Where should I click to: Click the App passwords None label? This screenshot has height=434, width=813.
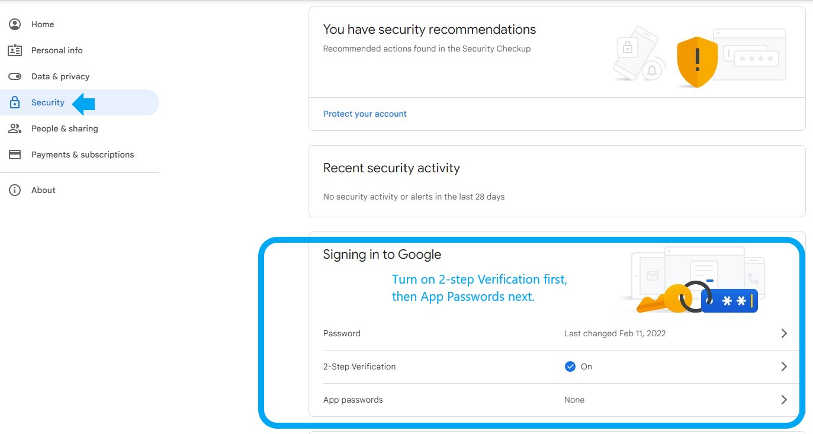pyautogui.click(x=574, y=400)
